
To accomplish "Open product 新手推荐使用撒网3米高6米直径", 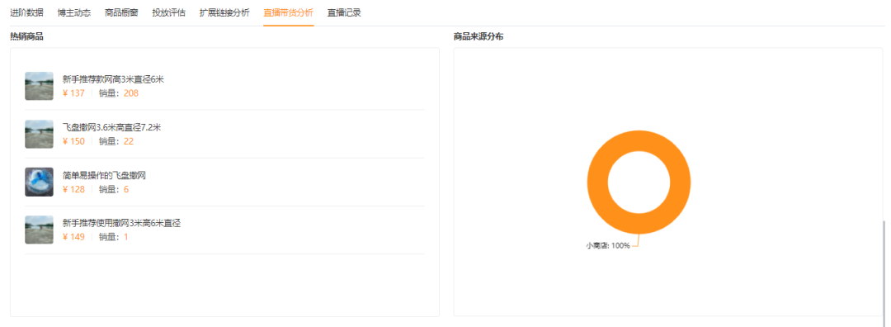I will click(x=121, y=224).
